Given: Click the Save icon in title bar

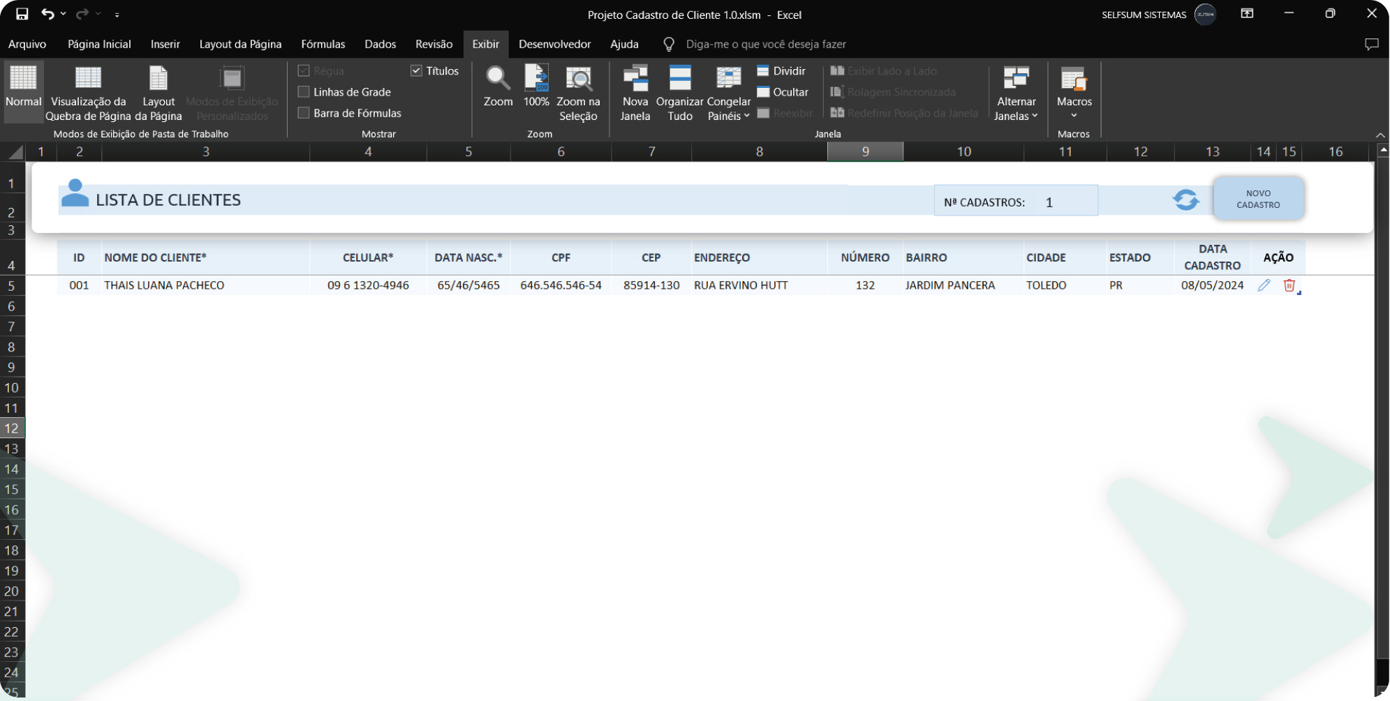Looking at the screenshot, I should 22,14.
